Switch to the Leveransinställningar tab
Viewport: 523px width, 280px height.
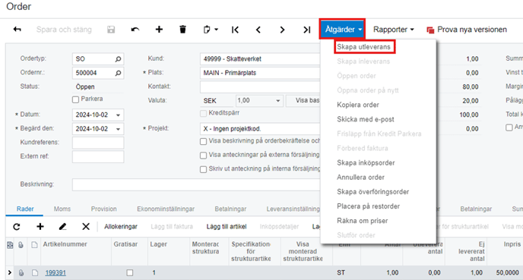[x=293, y=209]
